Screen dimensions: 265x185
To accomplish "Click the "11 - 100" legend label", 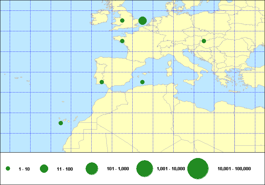I will [x=65, y=169].
